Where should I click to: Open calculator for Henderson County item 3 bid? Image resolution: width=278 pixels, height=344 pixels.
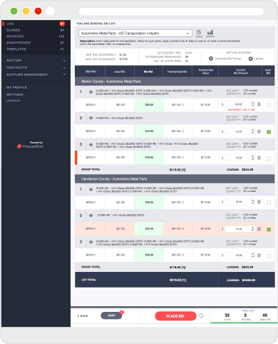tap(259, 256)
